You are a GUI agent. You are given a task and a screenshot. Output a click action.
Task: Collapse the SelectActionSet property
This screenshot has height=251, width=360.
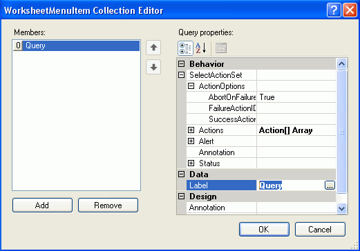click(x=182, y=75)
